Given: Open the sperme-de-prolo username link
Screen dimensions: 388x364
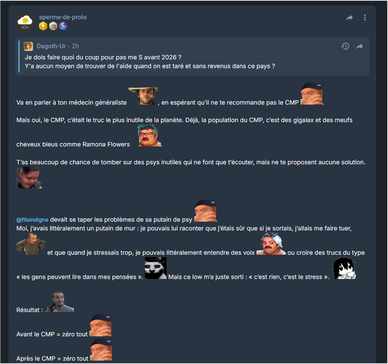Looking at the screenshot, I should tap(63, 17).
